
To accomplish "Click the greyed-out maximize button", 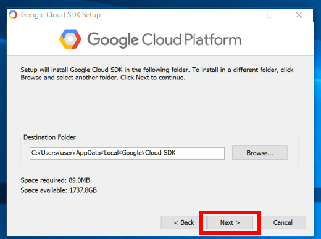I will (270, 15).
